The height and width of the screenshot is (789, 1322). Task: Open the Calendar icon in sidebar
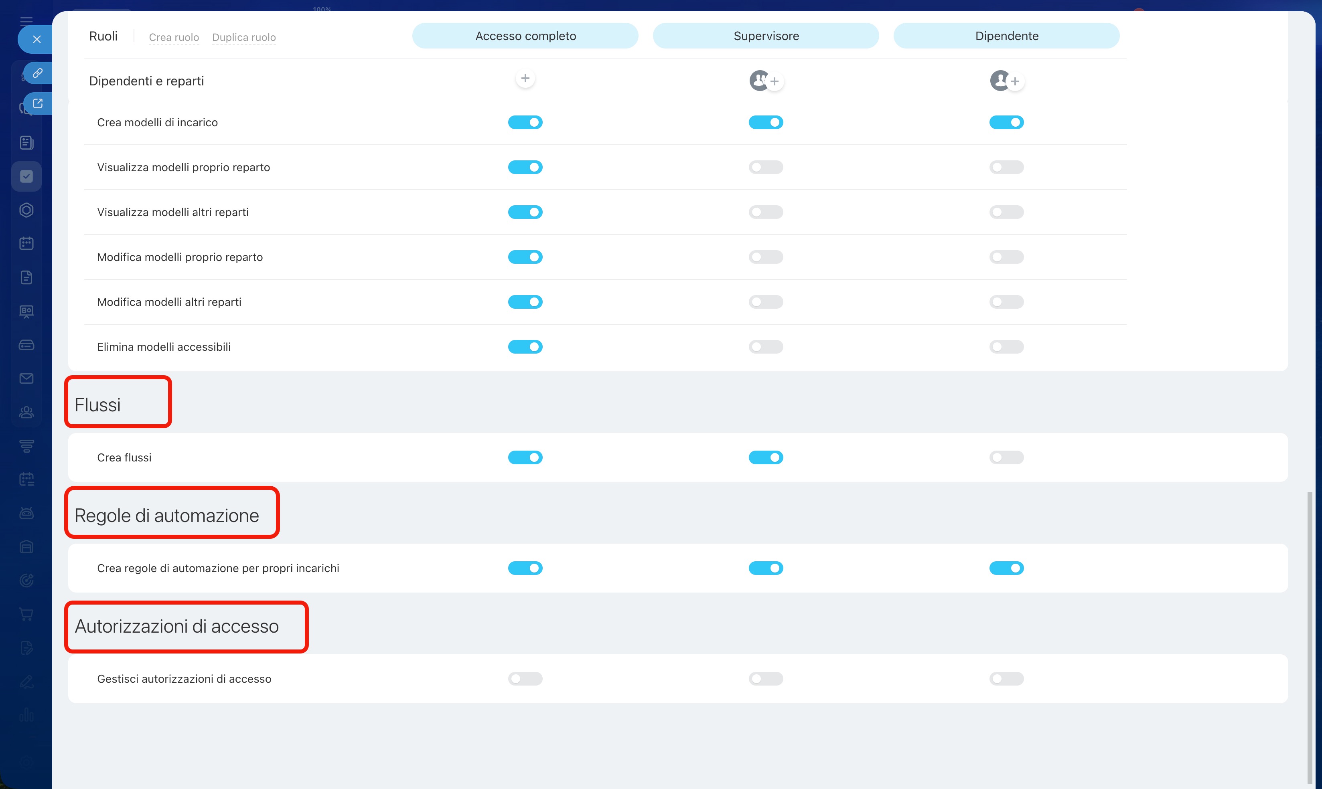[26, 243]
